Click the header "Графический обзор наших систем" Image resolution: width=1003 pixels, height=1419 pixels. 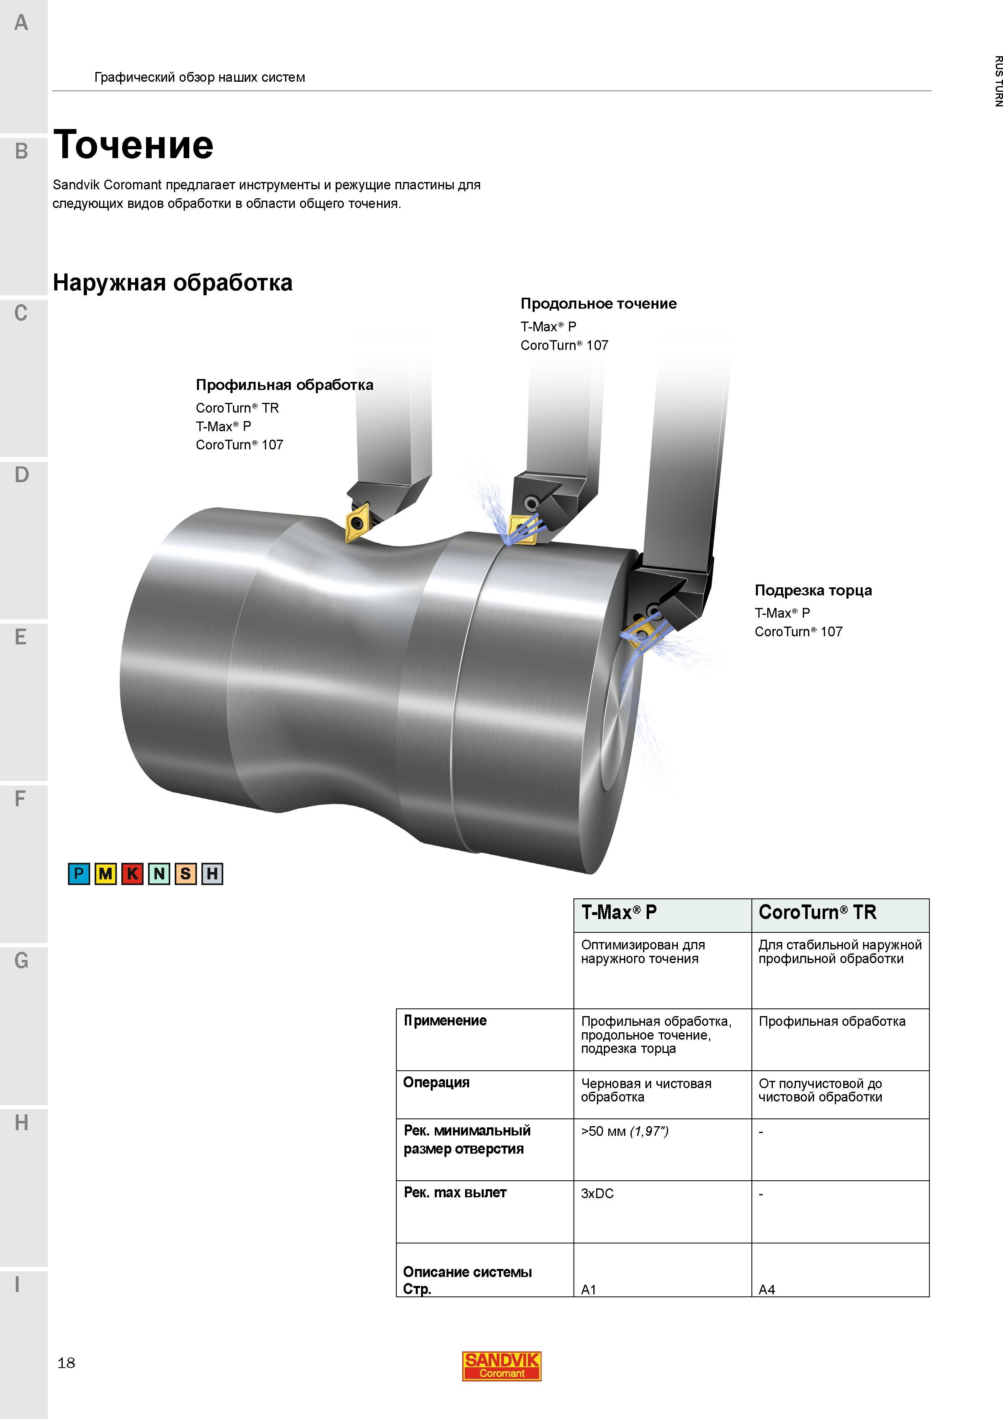pyautogui.click(x=200, y=78)
